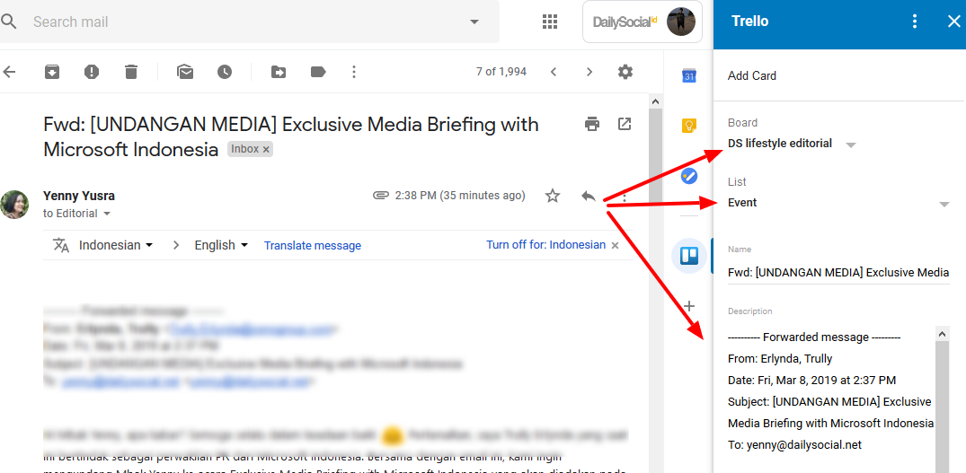Click the 7 of 1,994 counter
Screen dimensions: 966x473
pyautogui.click(x=501, y=72)
